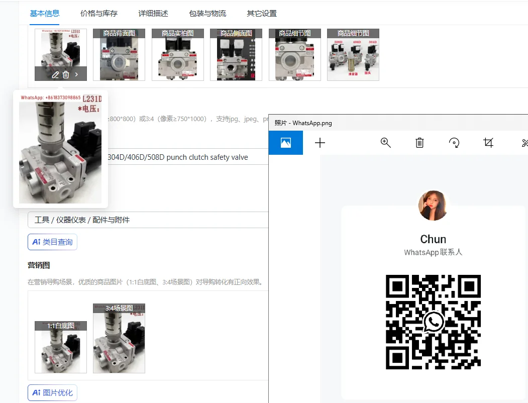Screen dimensions: 528x403
Task: Open the 价格与库存 tab
Action: [98, 14]
